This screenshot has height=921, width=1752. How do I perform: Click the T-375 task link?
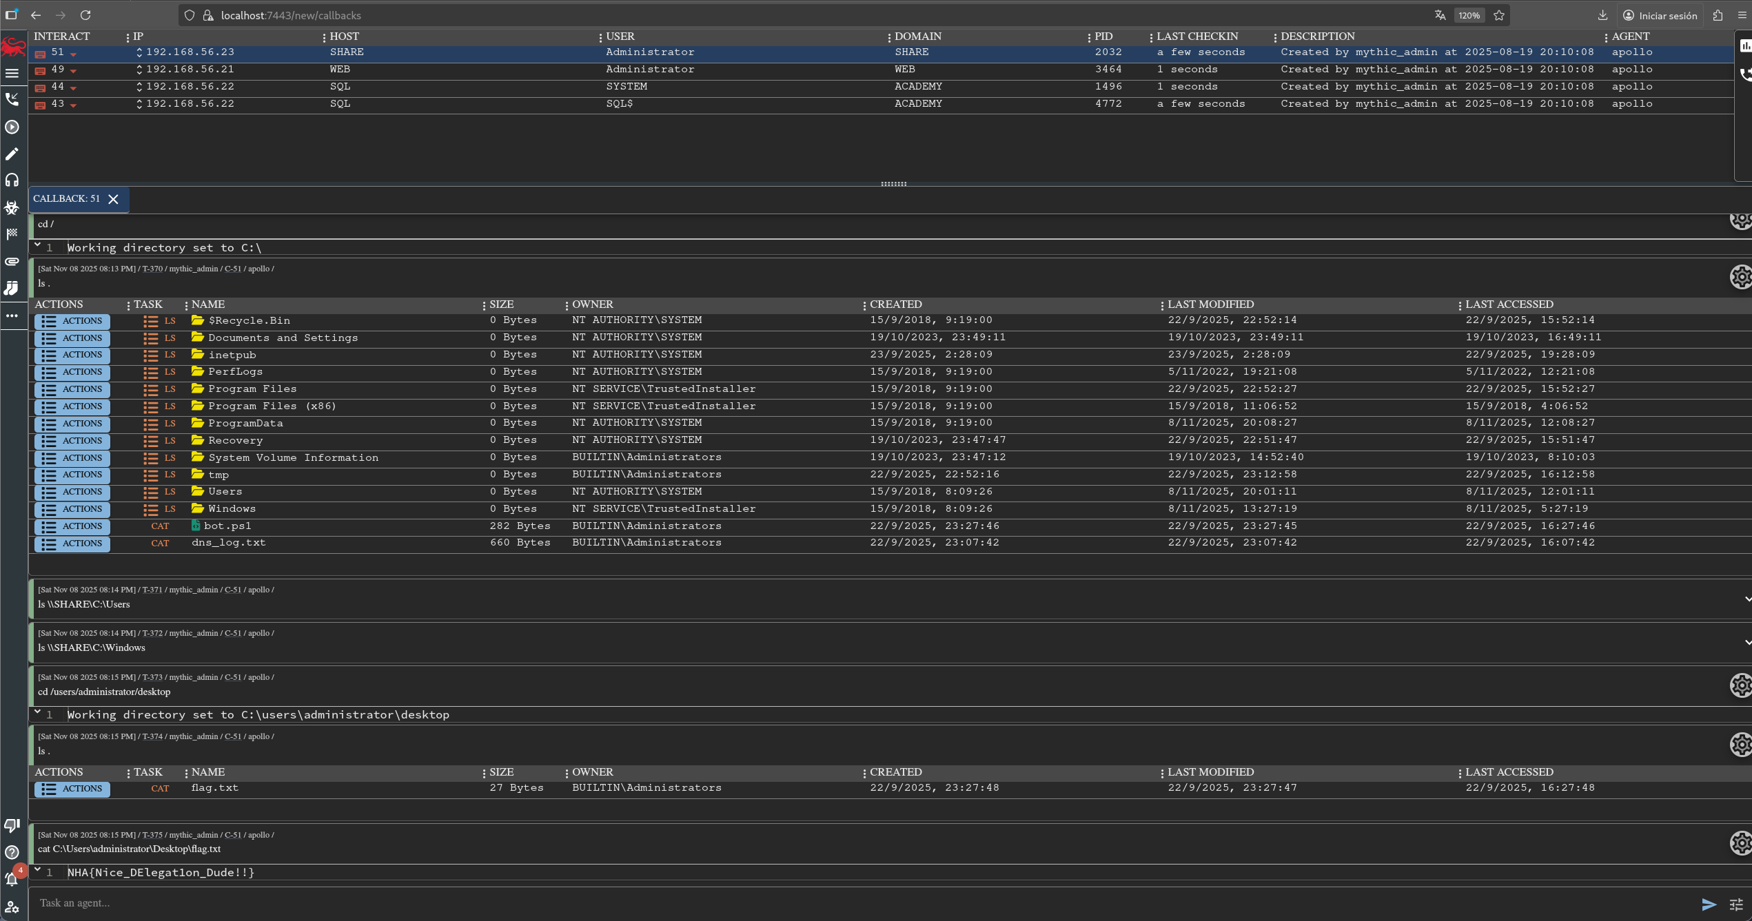coord(152,835)
